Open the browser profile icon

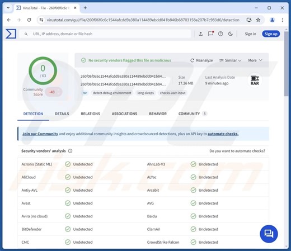tap(272, 20)
